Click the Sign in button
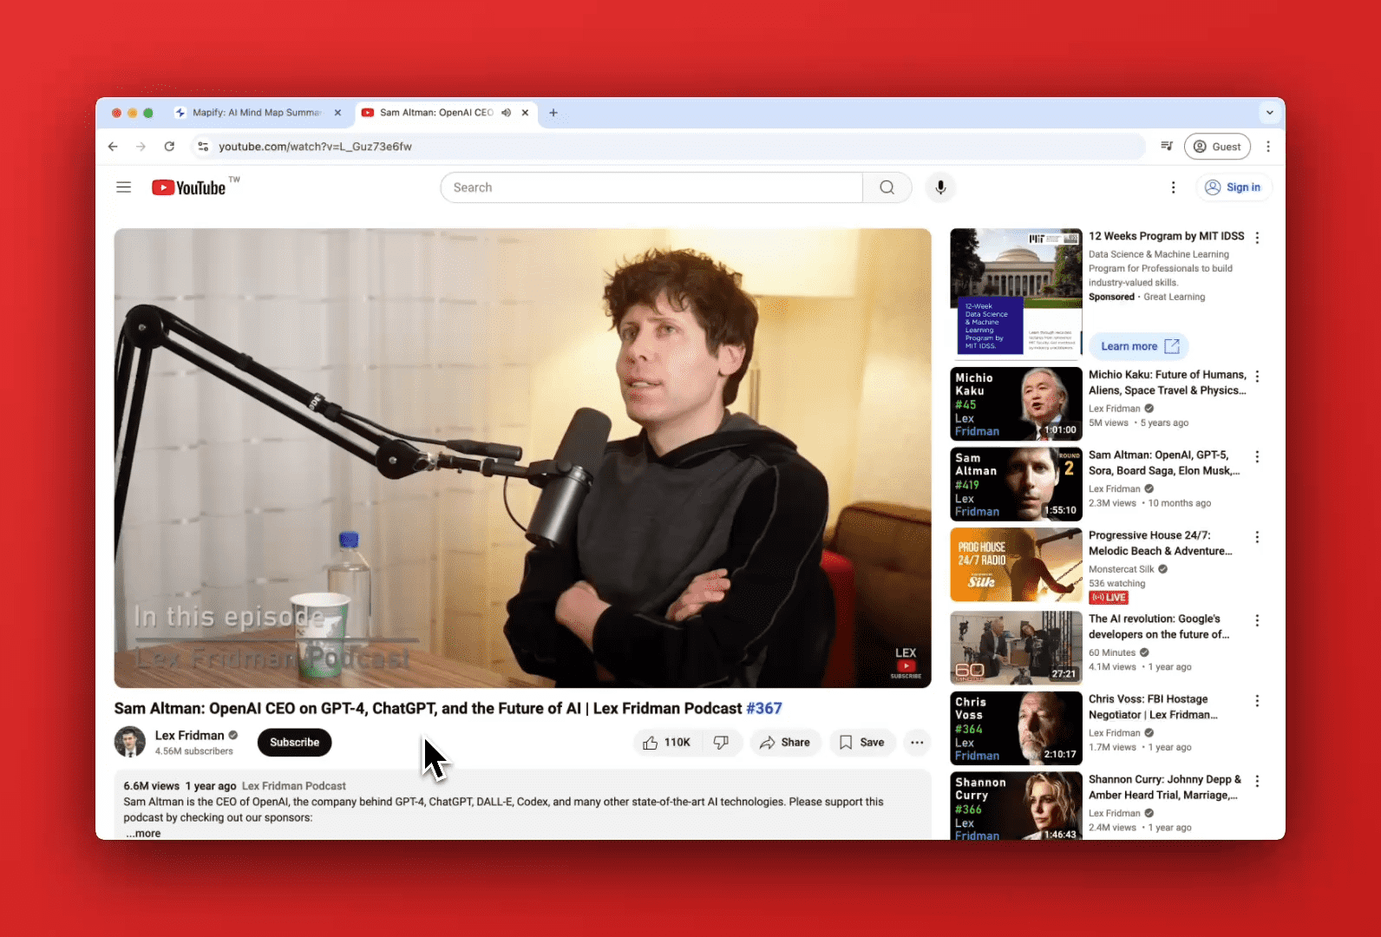This screenshot has width=1381, height=937. click(1234, 187)
